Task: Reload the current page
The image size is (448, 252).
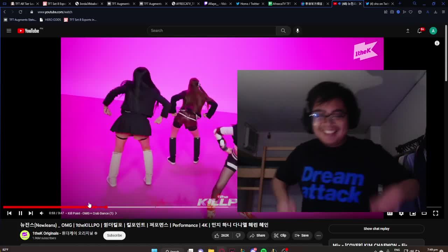Action: point(20,12)
